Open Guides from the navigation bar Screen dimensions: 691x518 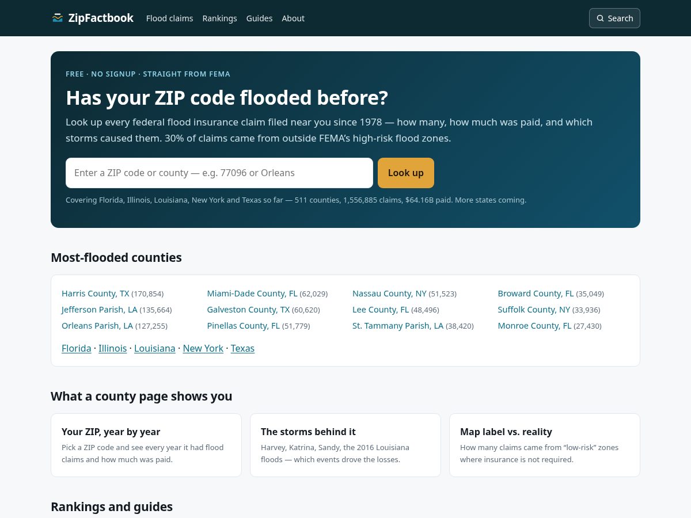coord(259,18)
